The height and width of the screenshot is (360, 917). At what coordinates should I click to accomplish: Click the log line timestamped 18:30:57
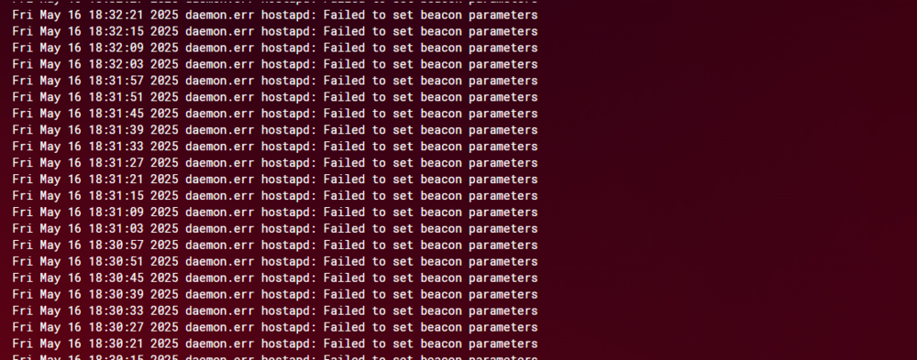[275, 245]
